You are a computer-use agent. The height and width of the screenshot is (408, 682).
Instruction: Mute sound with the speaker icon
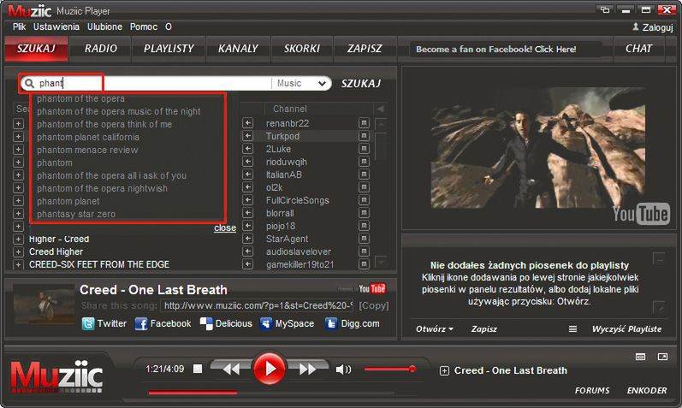(x=344, y=370)
